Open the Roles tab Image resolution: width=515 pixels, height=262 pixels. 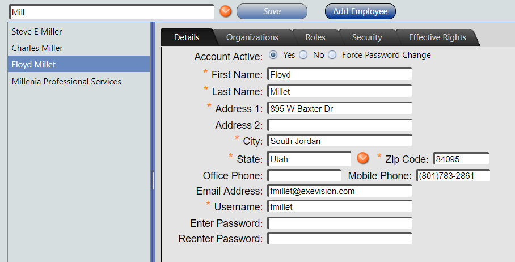pyautogui.click(x=315, y=37)
